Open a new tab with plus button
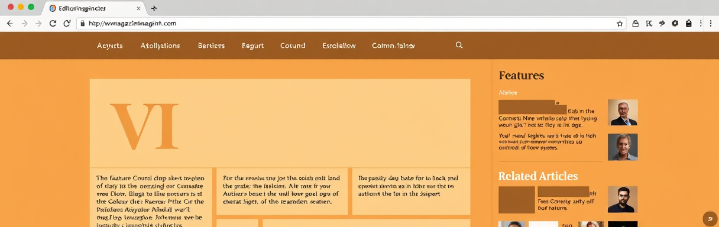Image resolution: width=719 pixels, height=227 pixels. (x=154, y=8)
